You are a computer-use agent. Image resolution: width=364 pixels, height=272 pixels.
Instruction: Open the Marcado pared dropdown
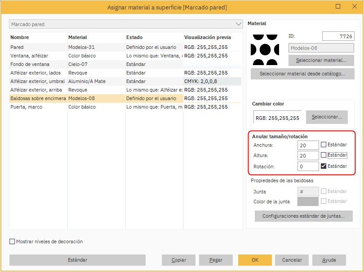[126, 24]
